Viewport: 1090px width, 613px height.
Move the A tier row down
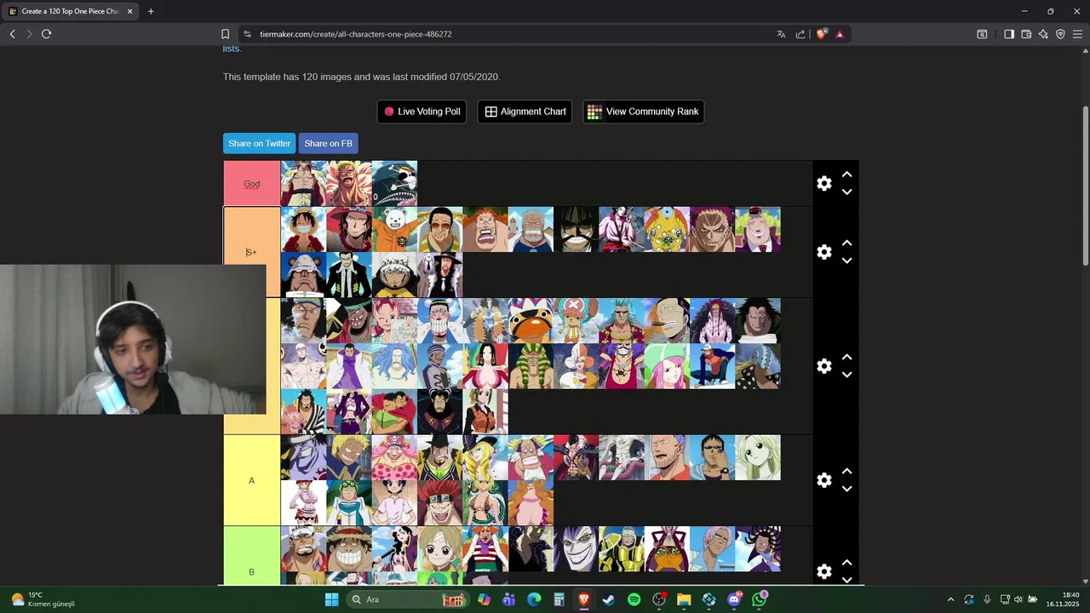point(846,490)
